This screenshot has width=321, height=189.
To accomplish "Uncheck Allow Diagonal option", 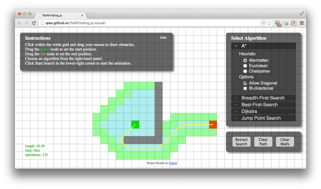I will click(245, 83).
